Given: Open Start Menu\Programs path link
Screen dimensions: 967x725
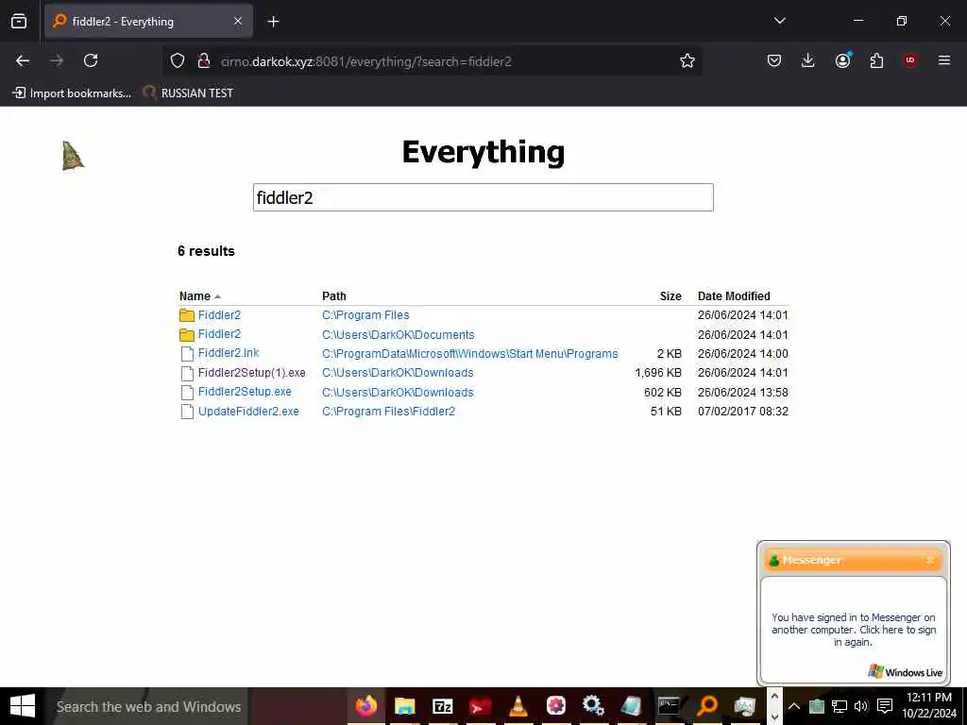Looking at the screenshot, I should click(x=470, y=354).
